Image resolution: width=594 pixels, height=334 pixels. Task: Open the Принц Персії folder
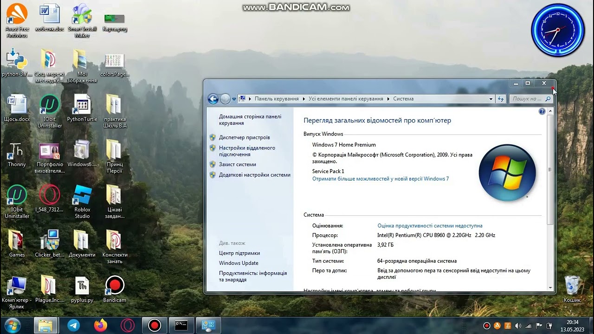pos(115,157)
